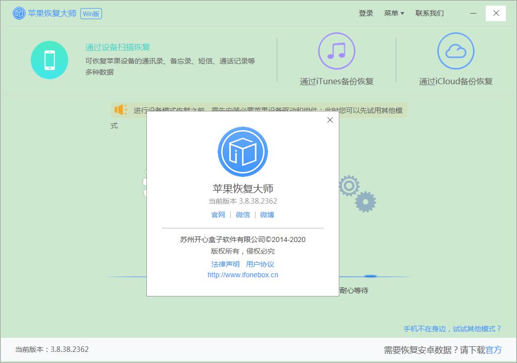
Task: Close the main application window
Action: [x=496, y=13]
